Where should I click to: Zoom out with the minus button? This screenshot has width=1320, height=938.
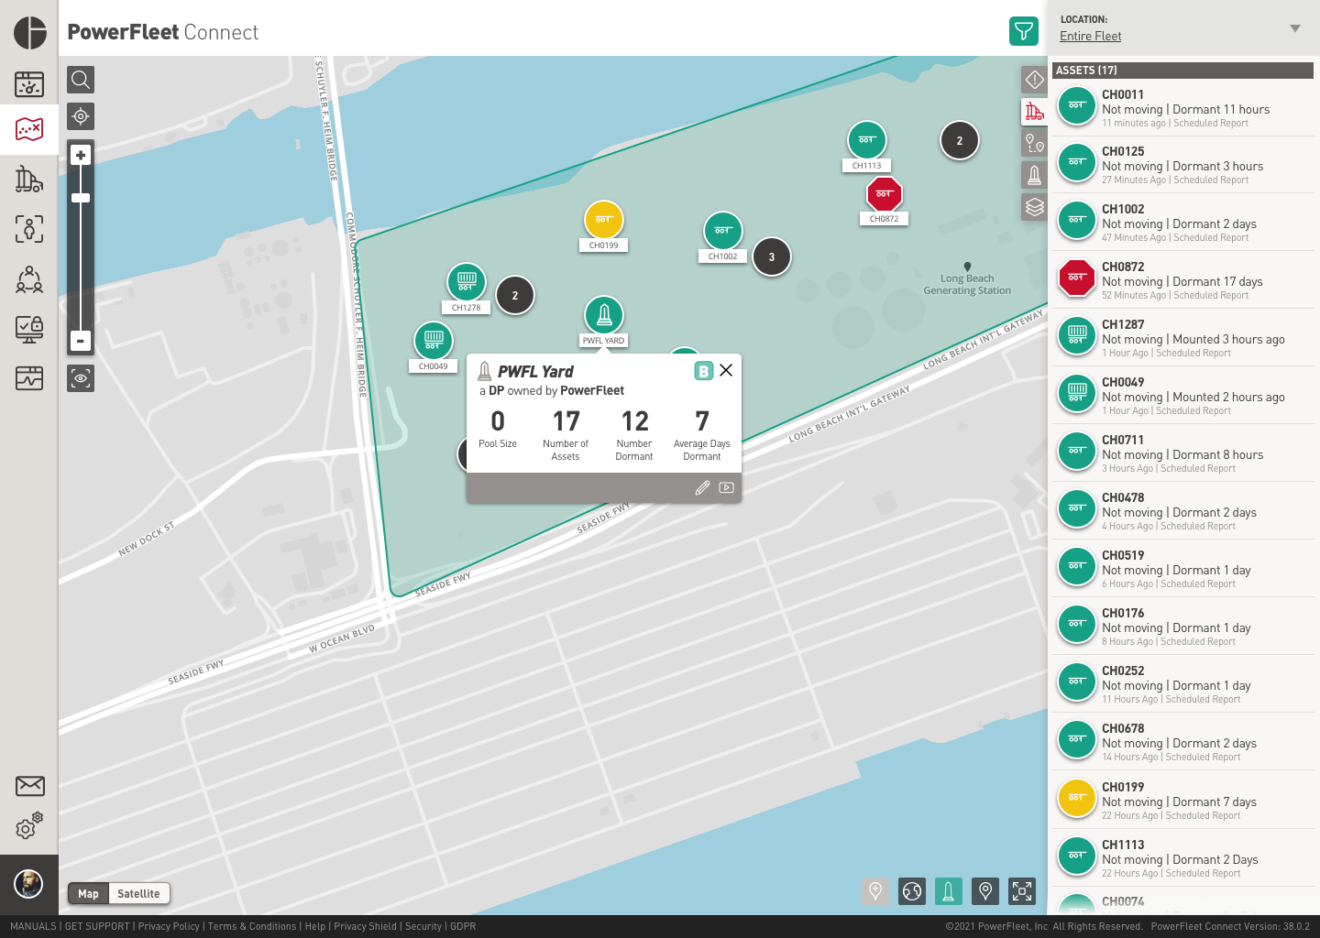coord(81,341)
